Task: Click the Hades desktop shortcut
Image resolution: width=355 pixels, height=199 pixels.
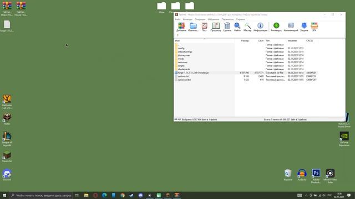Action: point(7,119)
